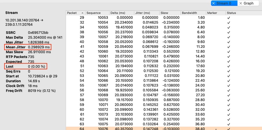Click Max Skew value 26.911000 ms

pyautogui.click(x=39, y=52)
